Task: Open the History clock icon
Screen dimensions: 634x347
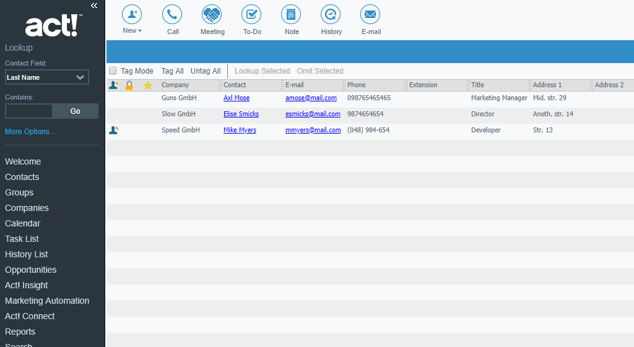Action: click(331, 14)
